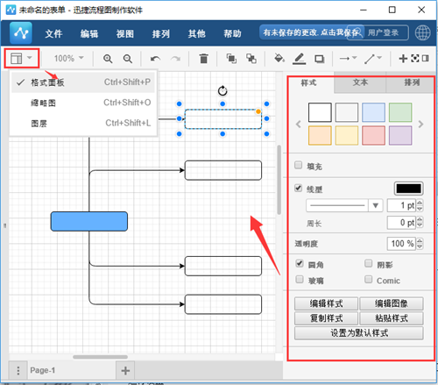The image size is (438, 385).
Task: Click the app logo icon
Action: tap(20, 33)
